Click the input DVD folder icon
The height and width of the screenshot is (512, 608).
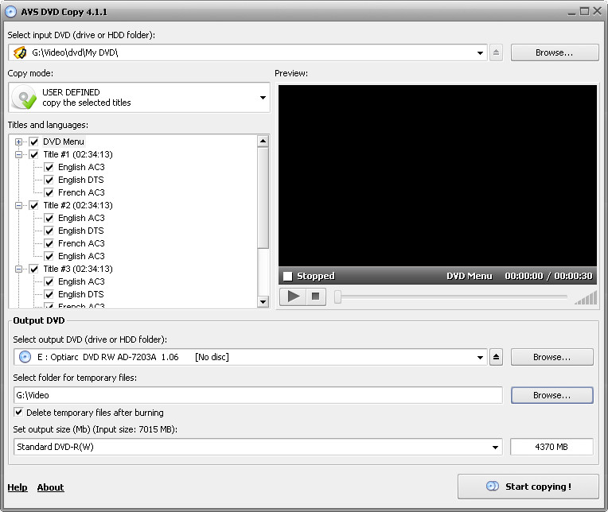tap(20, 52)
